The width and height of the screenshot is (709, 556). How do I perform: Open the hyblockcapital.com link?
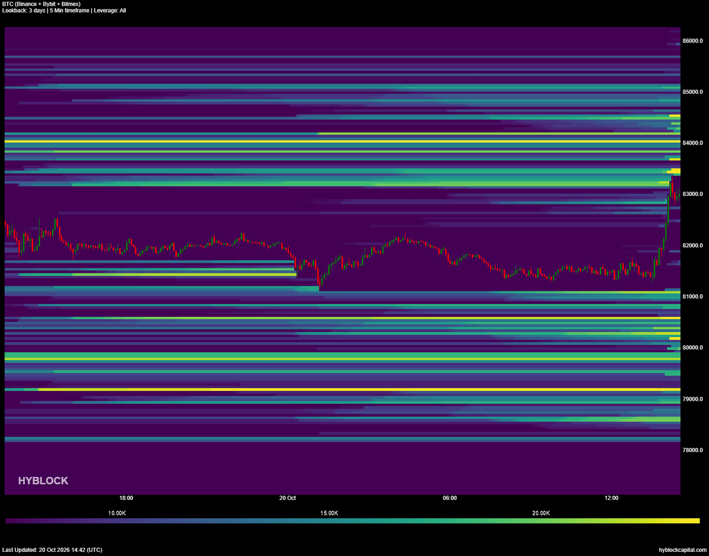[x=682, y=550]
